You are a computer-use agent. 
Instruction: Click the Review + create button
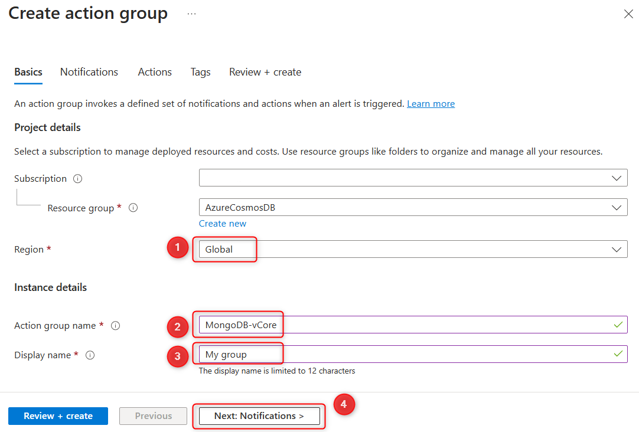[x=58, y=415]
